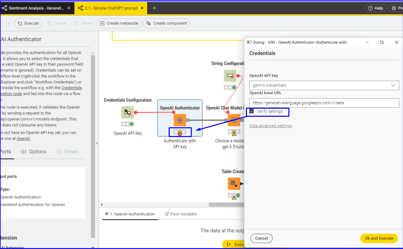Click the Table Creator node icon
This screenshot has width=403, height=249.
pyautogui.click(x=234, y=184)
